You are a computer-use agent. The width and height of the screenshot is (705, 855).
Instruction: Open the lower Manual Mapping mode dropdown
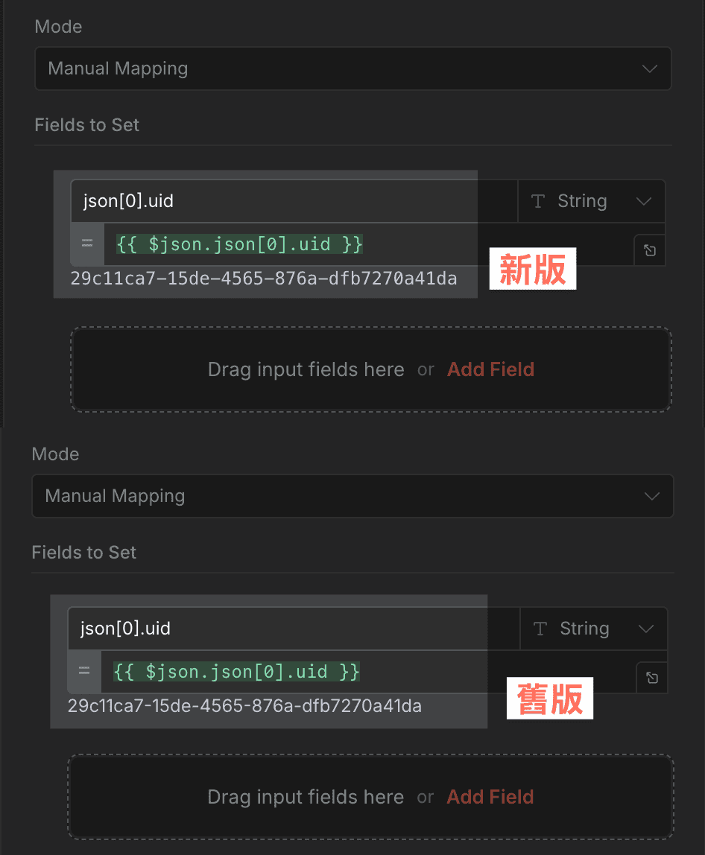[350, 496]
